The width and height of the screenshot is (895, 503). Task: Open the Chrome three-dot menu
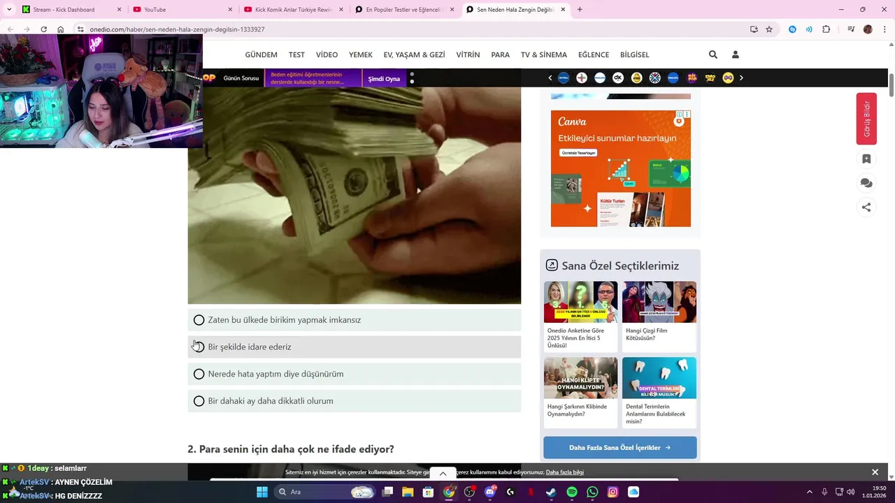tap(885, 29)
